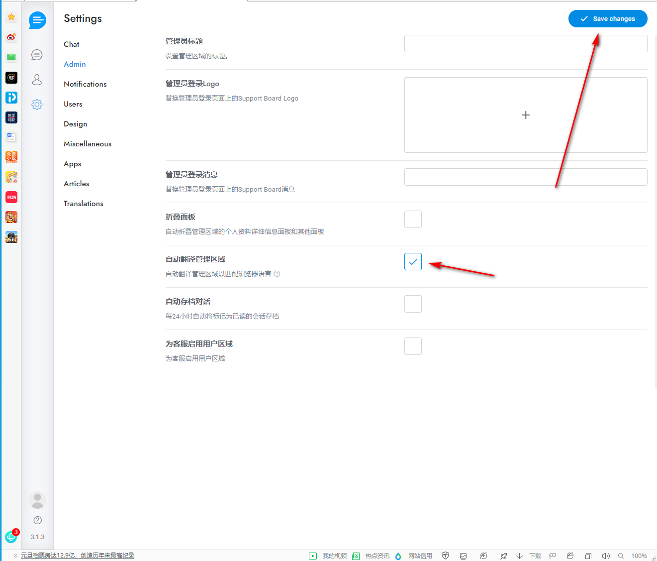Click 管理员标题 text input

[526, 43]
